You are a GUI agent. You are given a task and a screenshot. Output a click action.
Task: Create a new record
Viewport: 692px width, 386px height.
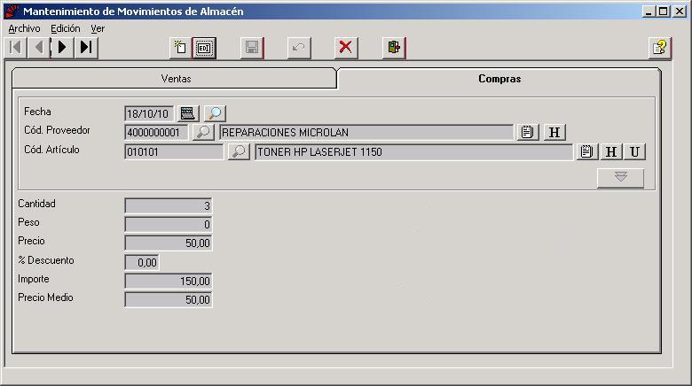[180, 48]
